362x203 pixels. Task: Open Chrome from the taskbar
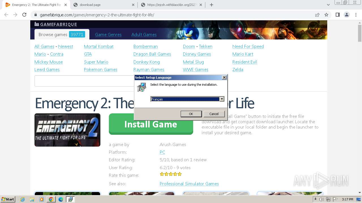click(51, 199)
